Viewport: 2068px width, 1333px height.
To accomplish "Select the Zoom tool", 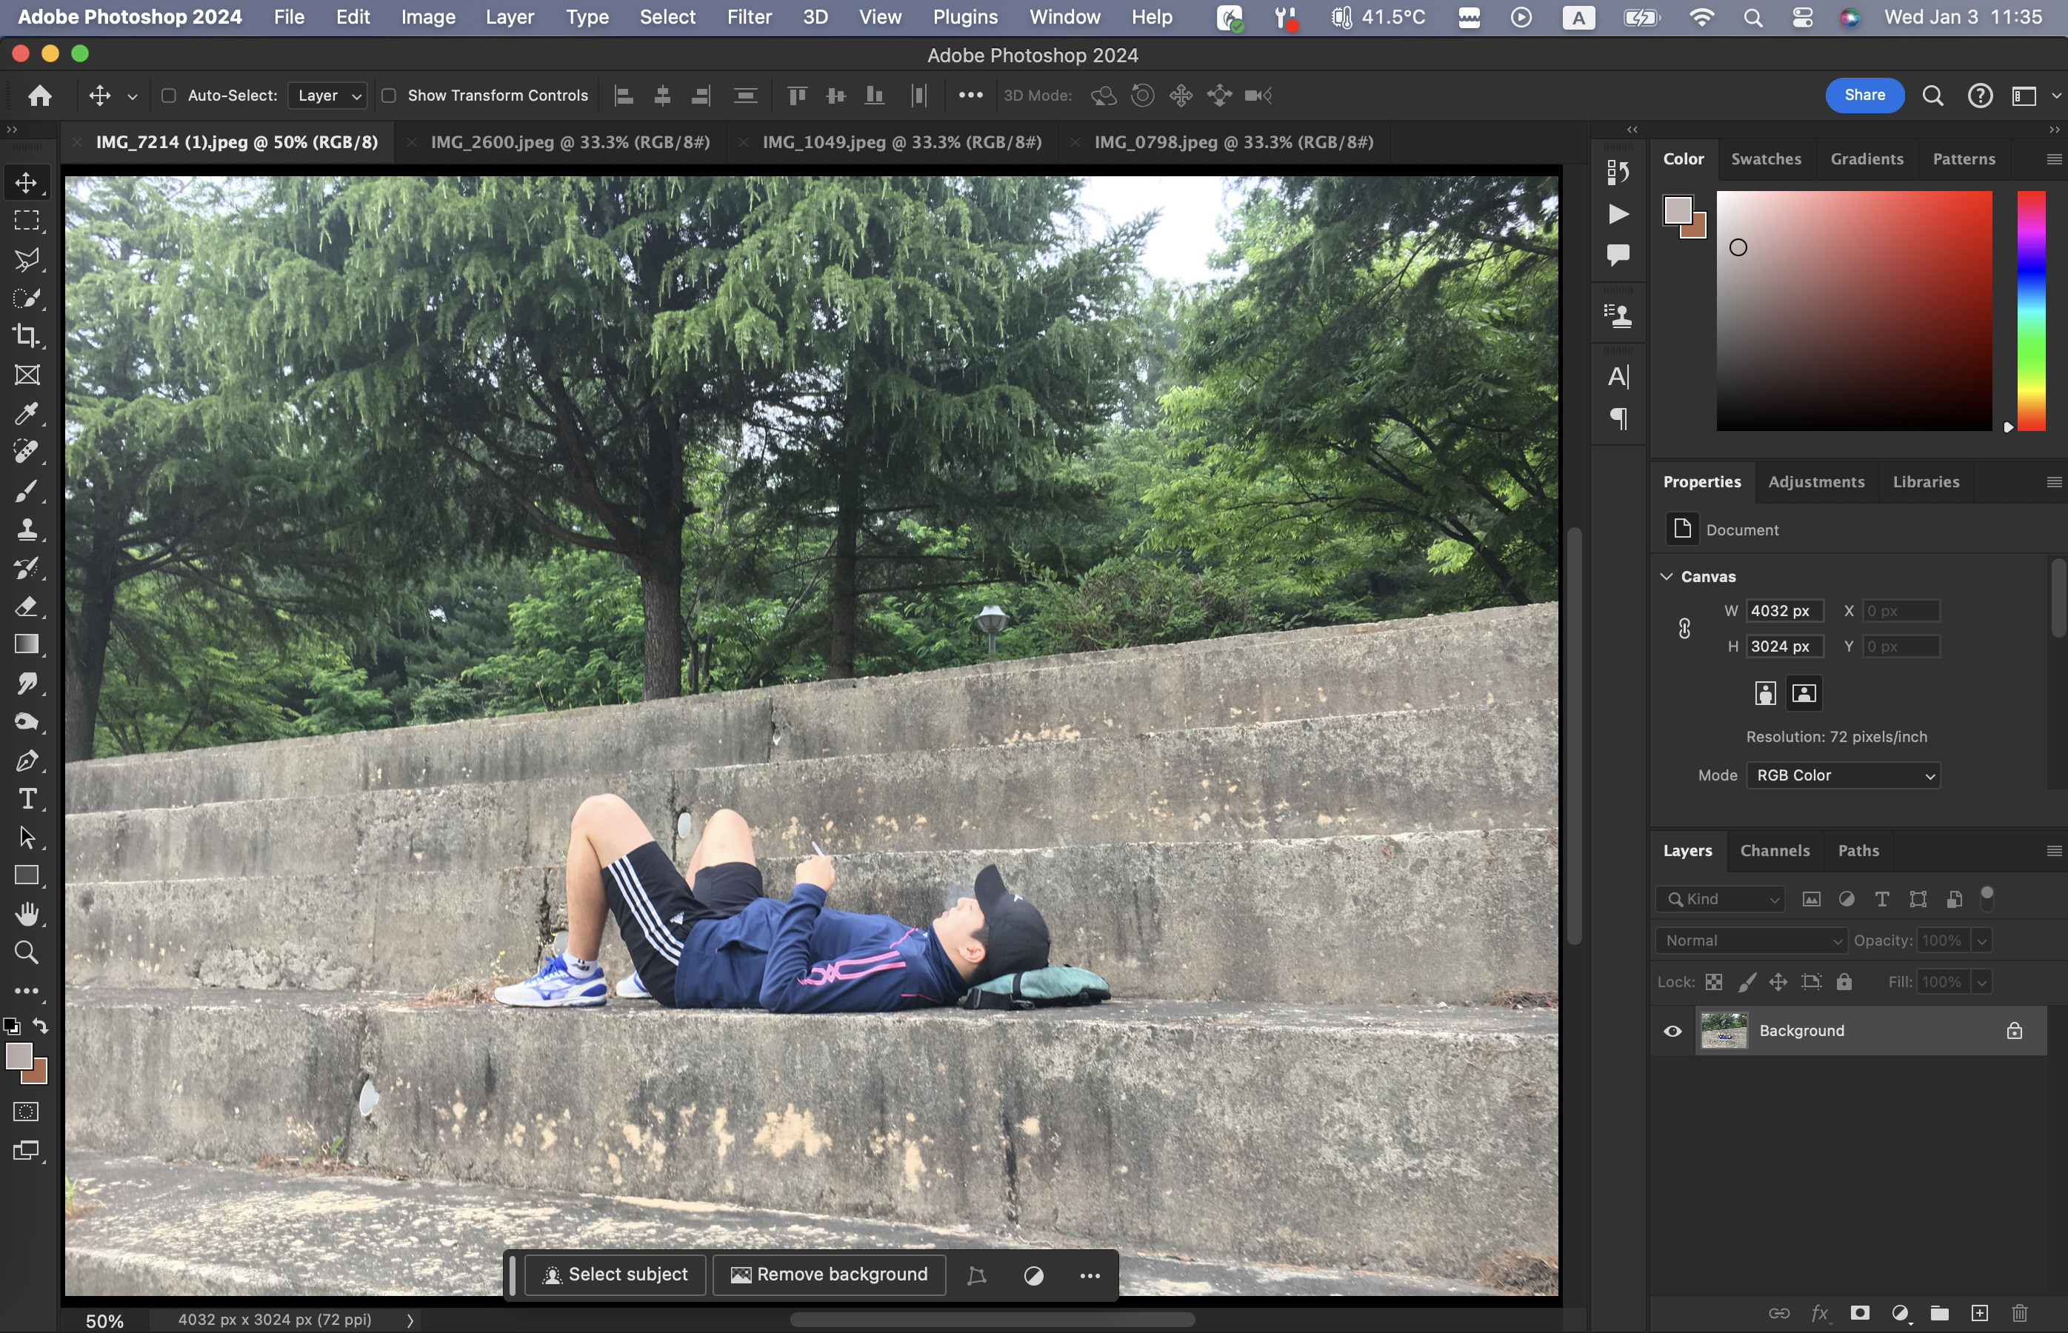I will [x=26, y=952].
